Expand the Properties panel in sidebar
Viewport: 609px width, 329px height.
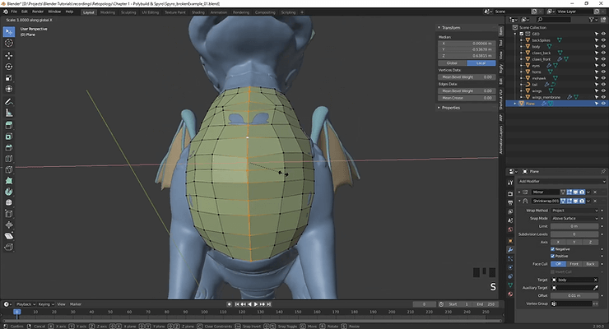tap(439, 108)
